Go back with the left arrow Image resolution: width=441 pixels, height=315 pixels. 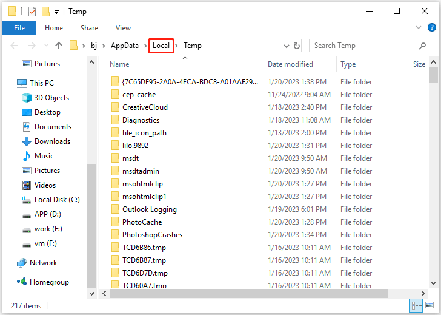[14, 46]
